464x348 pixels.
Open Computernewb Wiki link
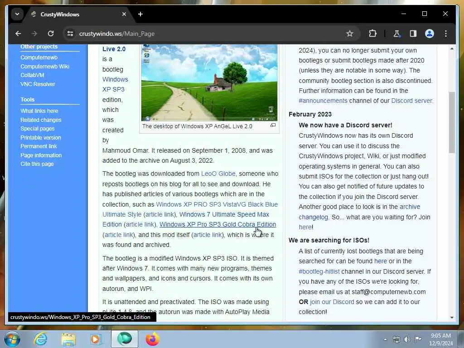coord(45,67)
